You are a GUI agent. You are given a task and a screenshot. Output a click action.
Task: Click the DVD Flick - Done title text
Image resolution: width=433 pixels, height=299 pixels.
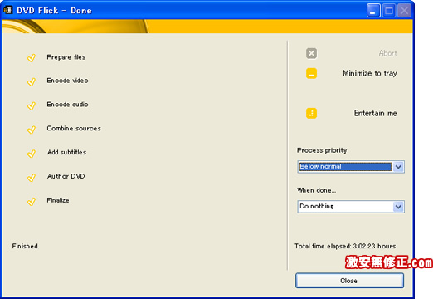pos(54,11)
